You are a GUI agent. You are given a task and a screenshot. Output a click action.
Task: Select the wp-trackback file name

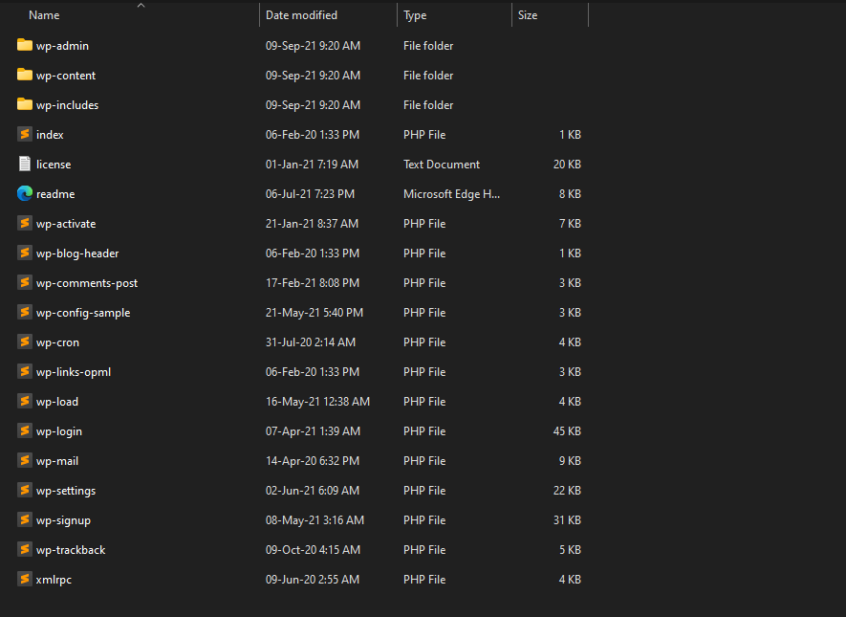71,550
